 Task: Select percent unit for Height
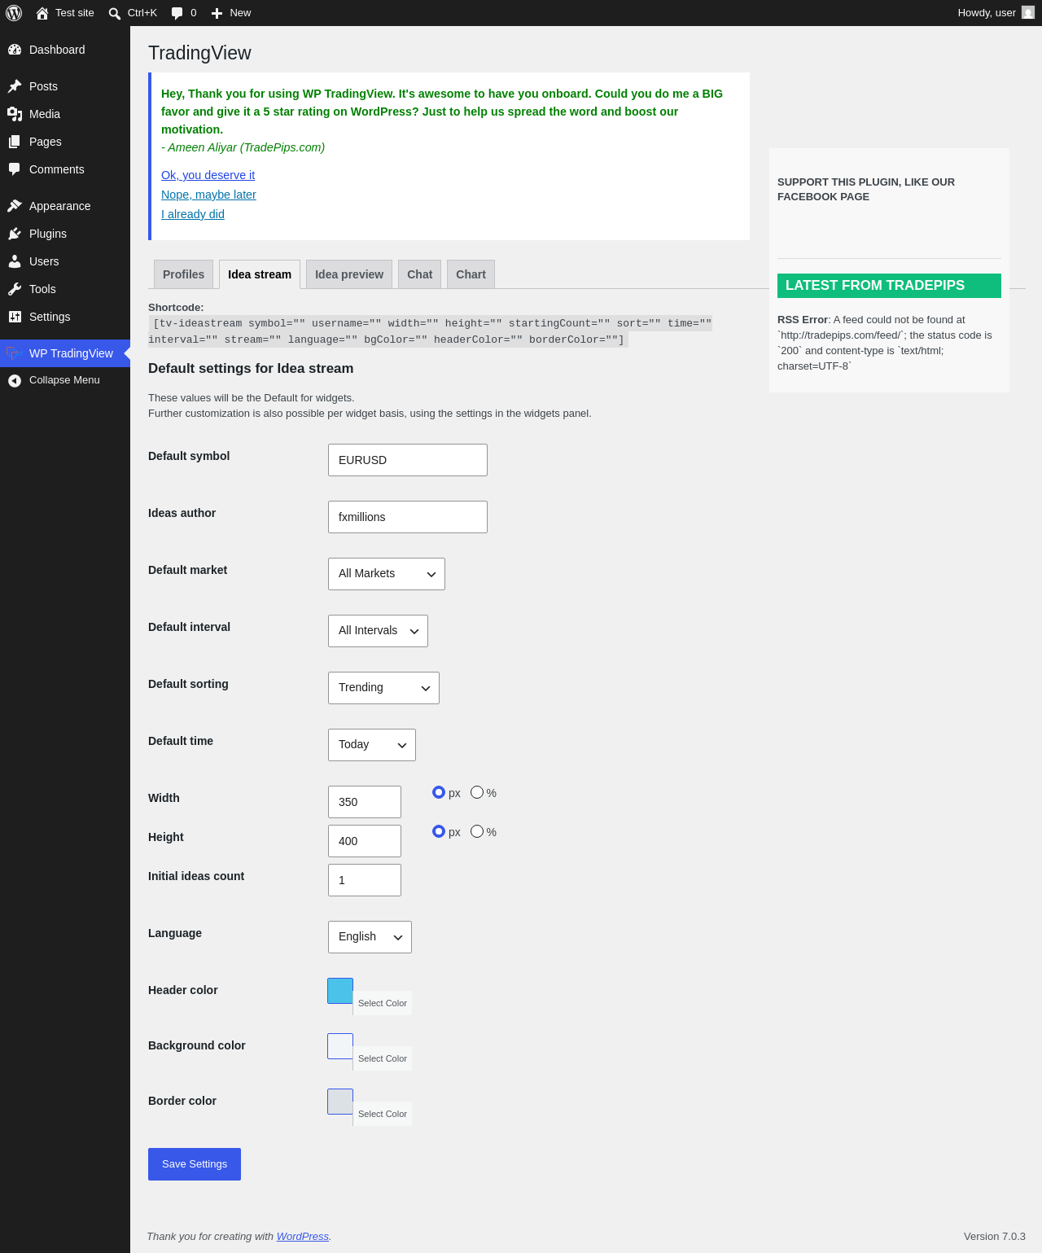click(477, 831)
